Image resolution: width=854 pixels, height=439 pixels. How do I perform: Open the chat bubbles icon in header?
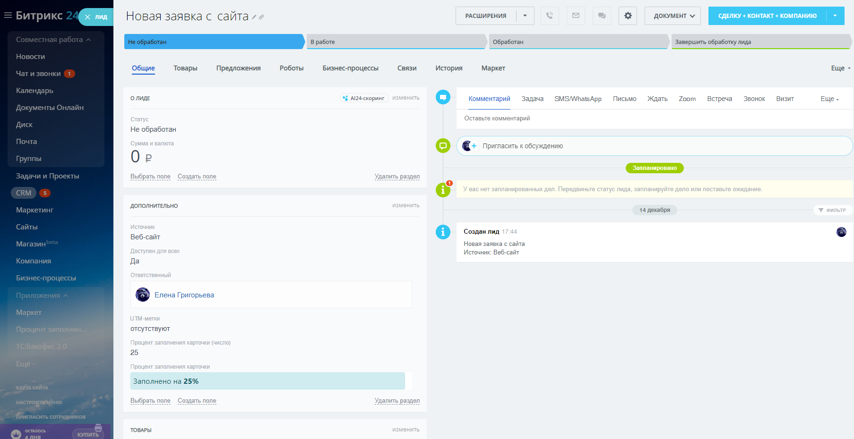602,16
